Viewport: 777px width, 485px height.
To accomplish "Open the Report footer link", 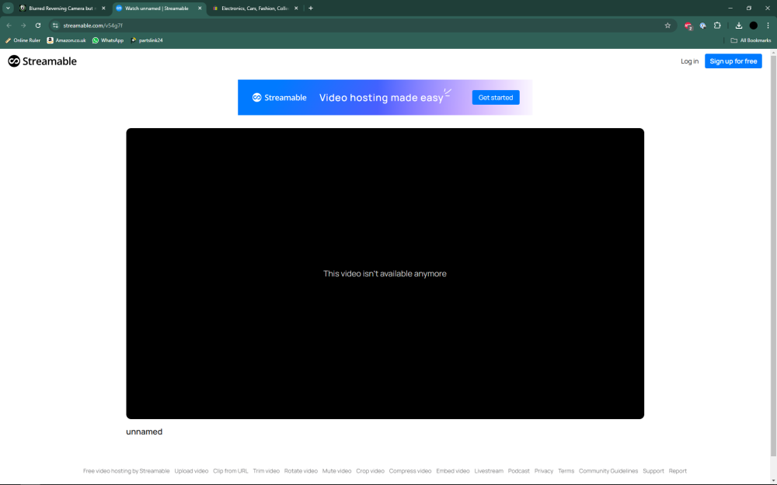I will pos(678,471).
